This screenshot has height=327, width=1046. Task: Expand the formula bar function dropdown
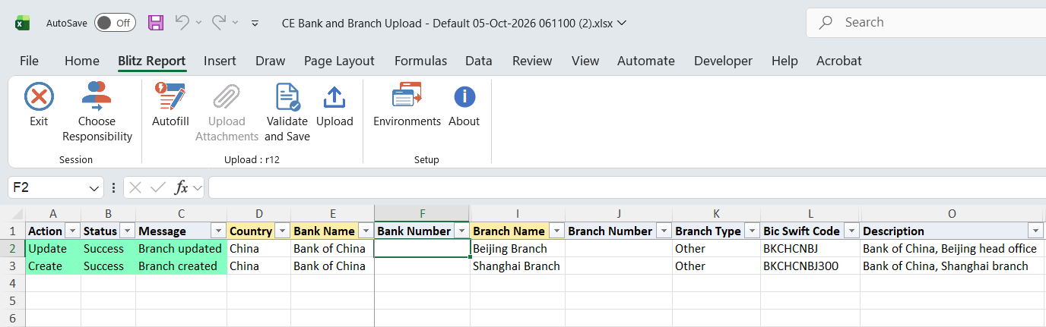pyautogui.click(x=197, y=187)
